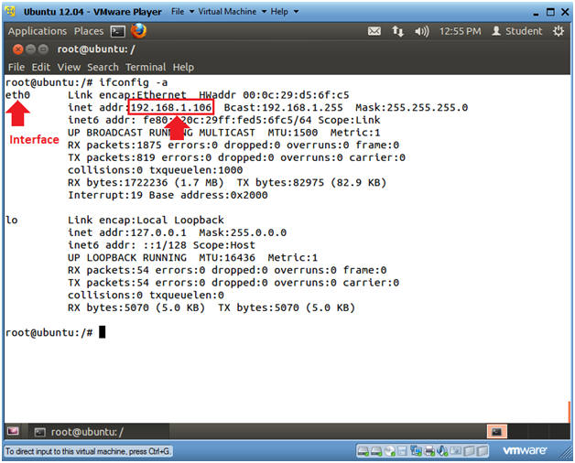
Task: Click the TX packets:819 text
Action: coord(112,157)
